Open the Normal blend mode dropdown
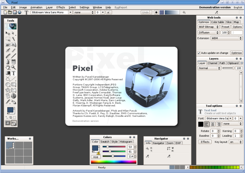 [209, 68]
